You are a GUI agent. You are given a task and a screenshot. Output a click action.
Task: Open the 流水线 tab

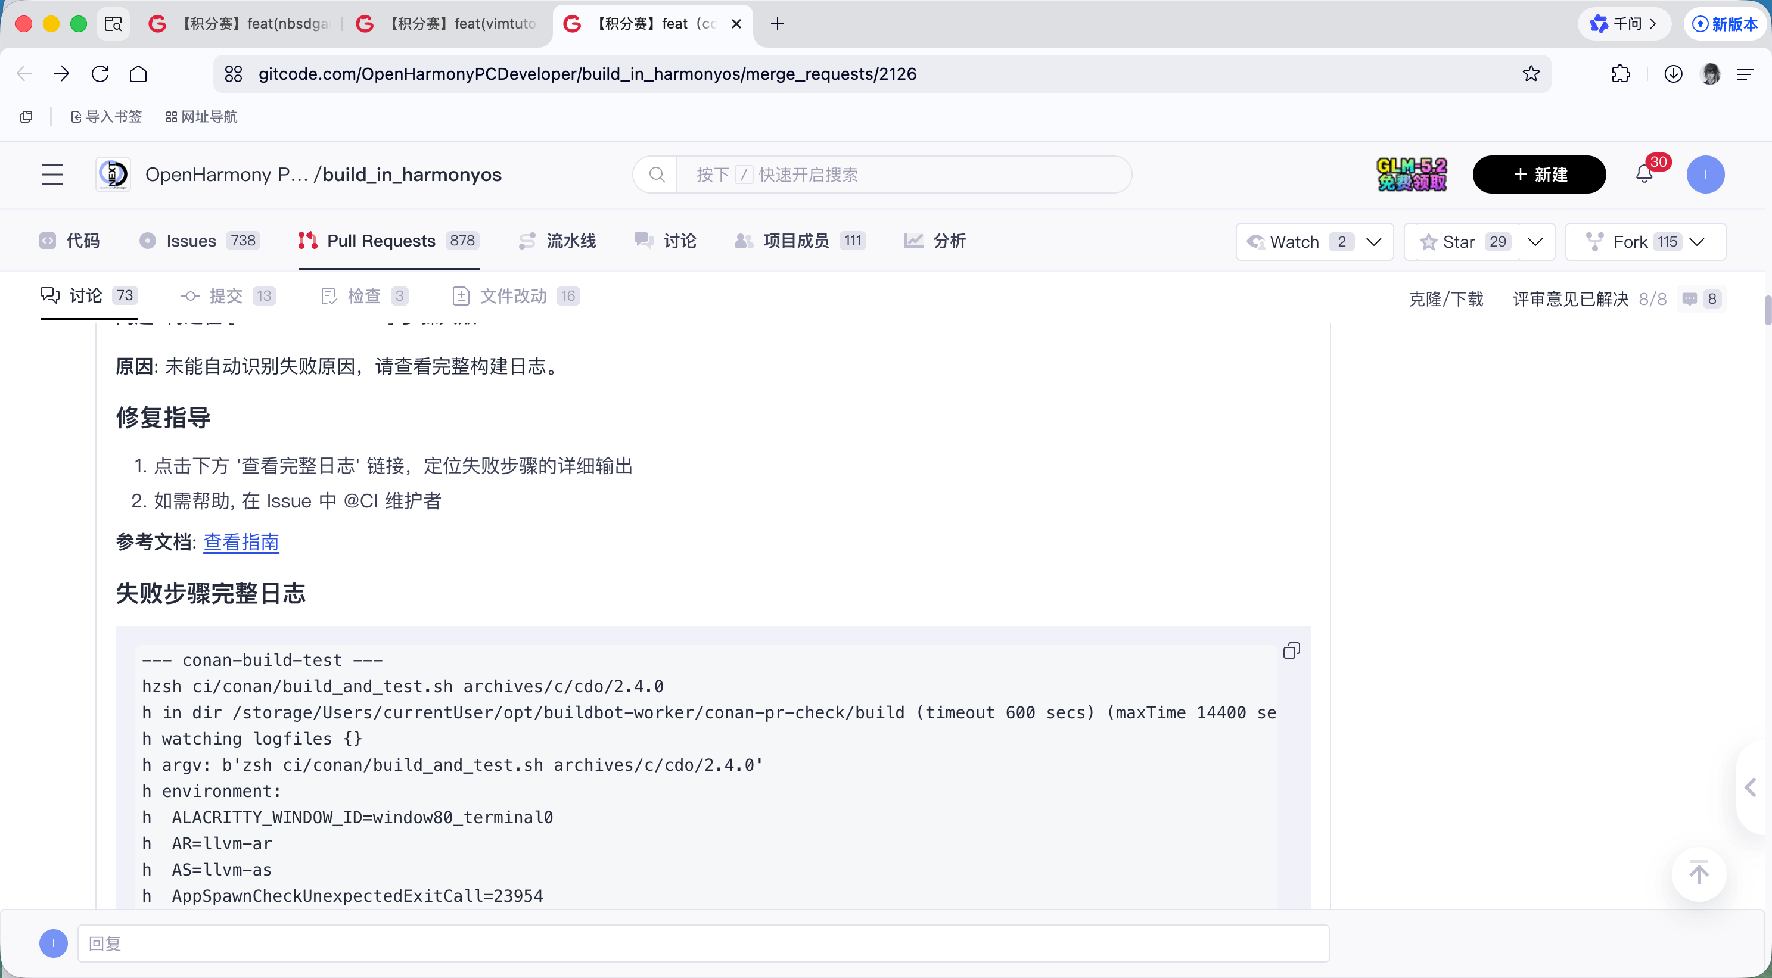coord(557,241)
